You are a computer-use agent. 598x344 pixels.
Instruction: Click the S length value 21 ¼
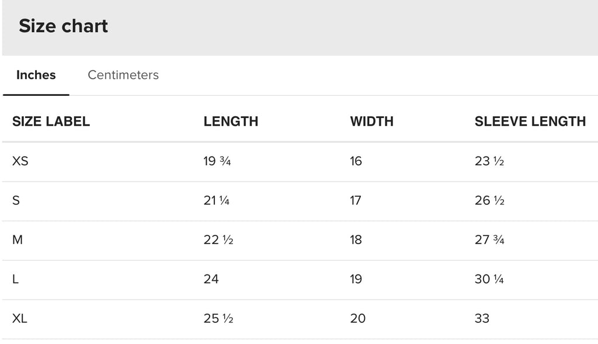click(217, 200)
